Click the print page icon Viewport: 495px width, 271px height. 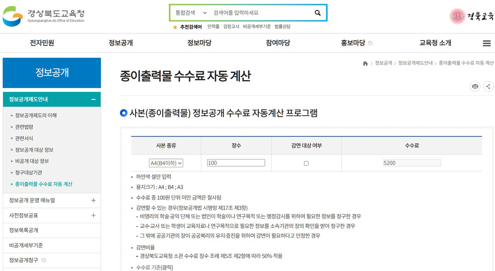[475, 86]
